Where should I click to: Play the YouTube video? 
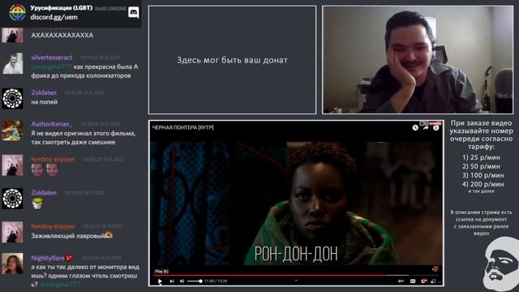pyautogui.click(x=160, y=281)
